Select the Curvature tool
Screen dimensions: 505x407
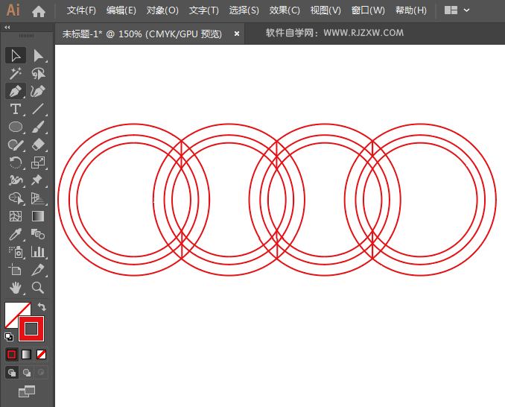click(x=38, y=91)
